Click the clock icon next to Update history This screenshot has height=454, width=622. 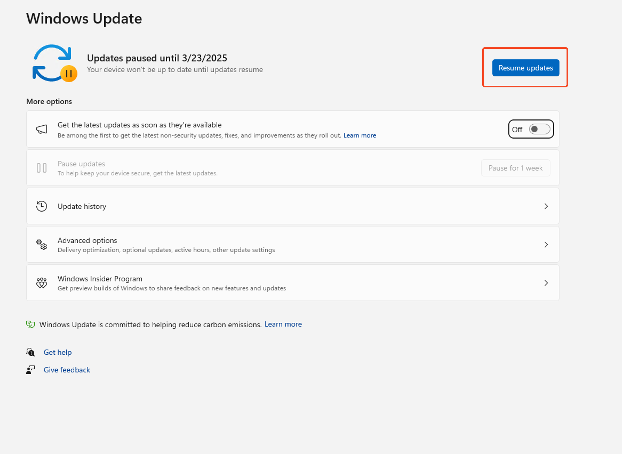(42, 206)
